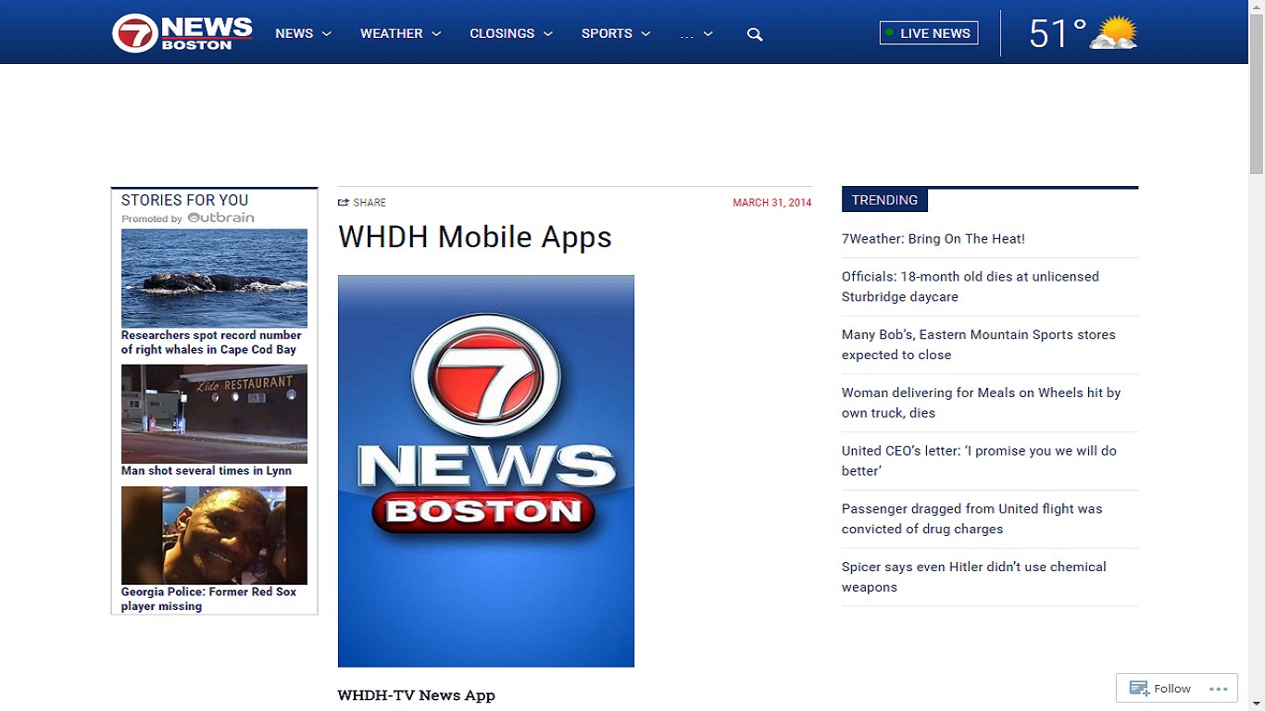Select CLOSINGS from the navigation menu

503,33
